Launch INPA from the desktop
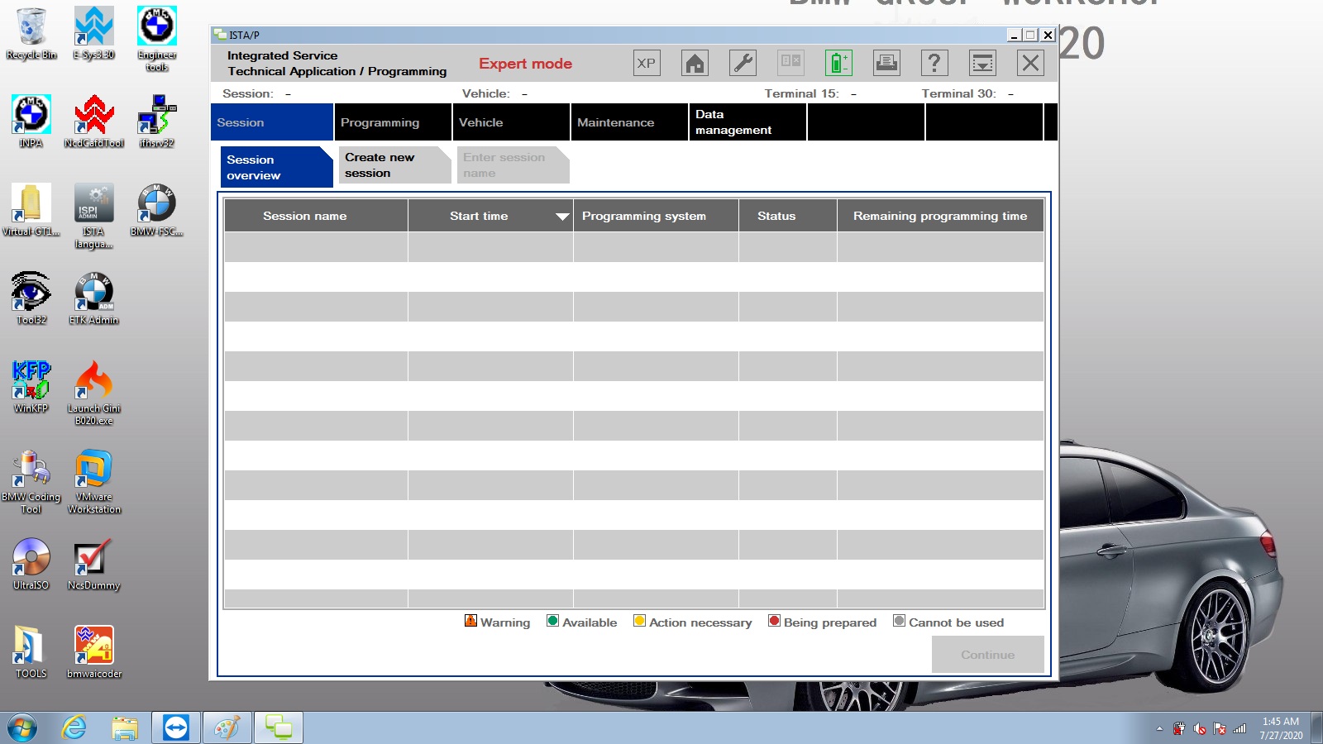This screenshot has height=744, width=1323. (x=31, y=116)
